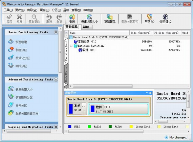Collapse Copying and Migration Tasks section
Viewport: 193px width, 142px height.
click(56, 127)
